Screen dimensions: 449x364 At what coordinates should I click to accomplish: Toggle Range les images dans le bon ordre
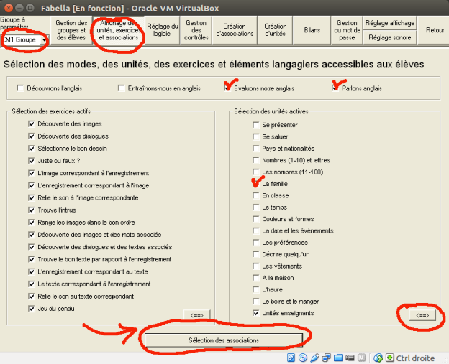(32, 223)
